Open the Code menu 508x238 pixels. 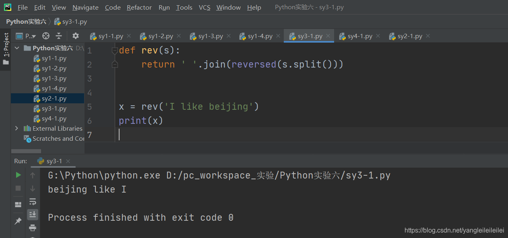pyautogui.click(x=113, y=7)
